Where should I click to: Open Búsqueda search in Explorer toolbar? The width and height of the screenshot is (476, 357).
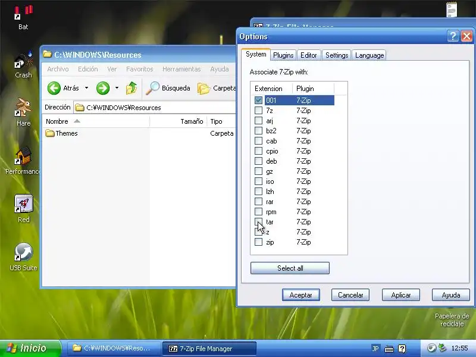[168, 88]
